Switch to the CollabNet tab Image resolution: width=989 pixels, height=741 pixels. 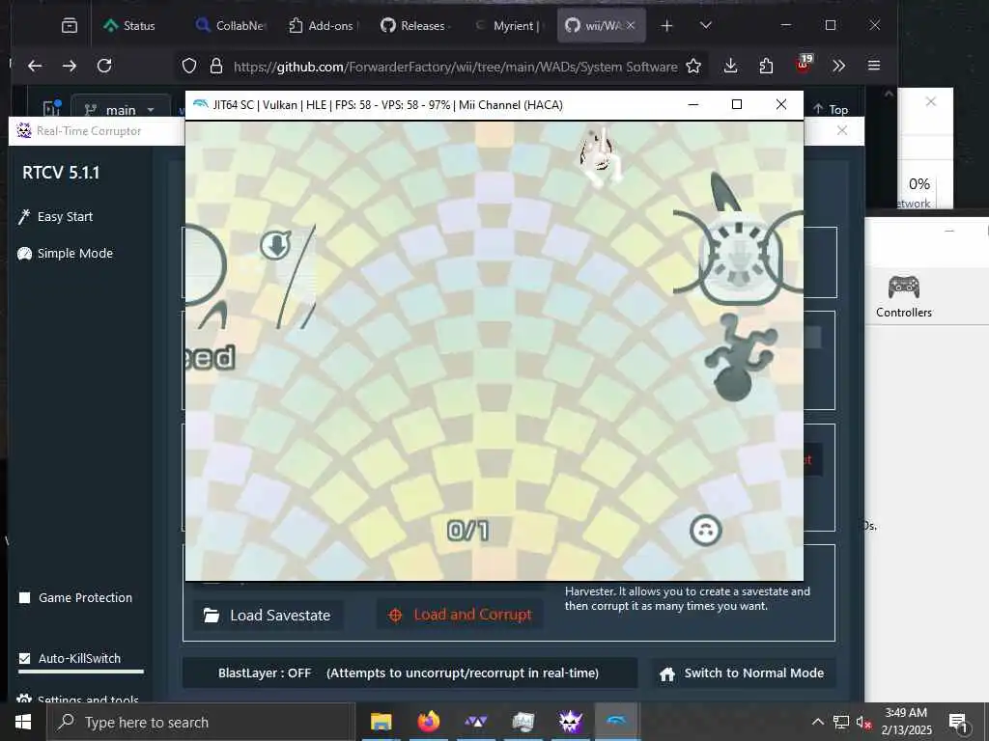pyautogui.click(x=231, y=25)
